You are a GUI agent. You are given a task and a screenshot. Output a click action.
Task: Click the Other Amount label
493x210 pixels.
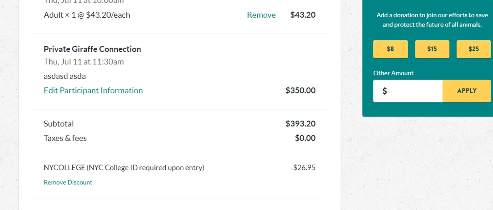point(393,73)
